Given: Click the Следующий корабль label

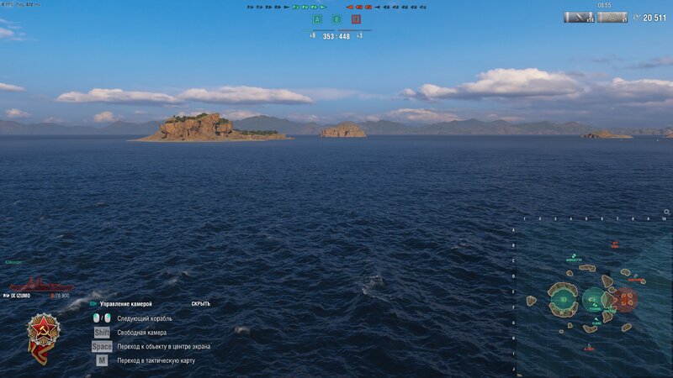Looking at the screenshot, I should (x=145, y=318).
